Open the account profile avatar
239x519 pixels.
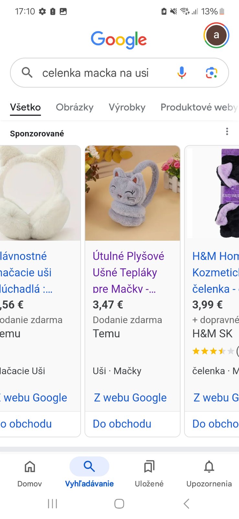(x=216, y=35)
